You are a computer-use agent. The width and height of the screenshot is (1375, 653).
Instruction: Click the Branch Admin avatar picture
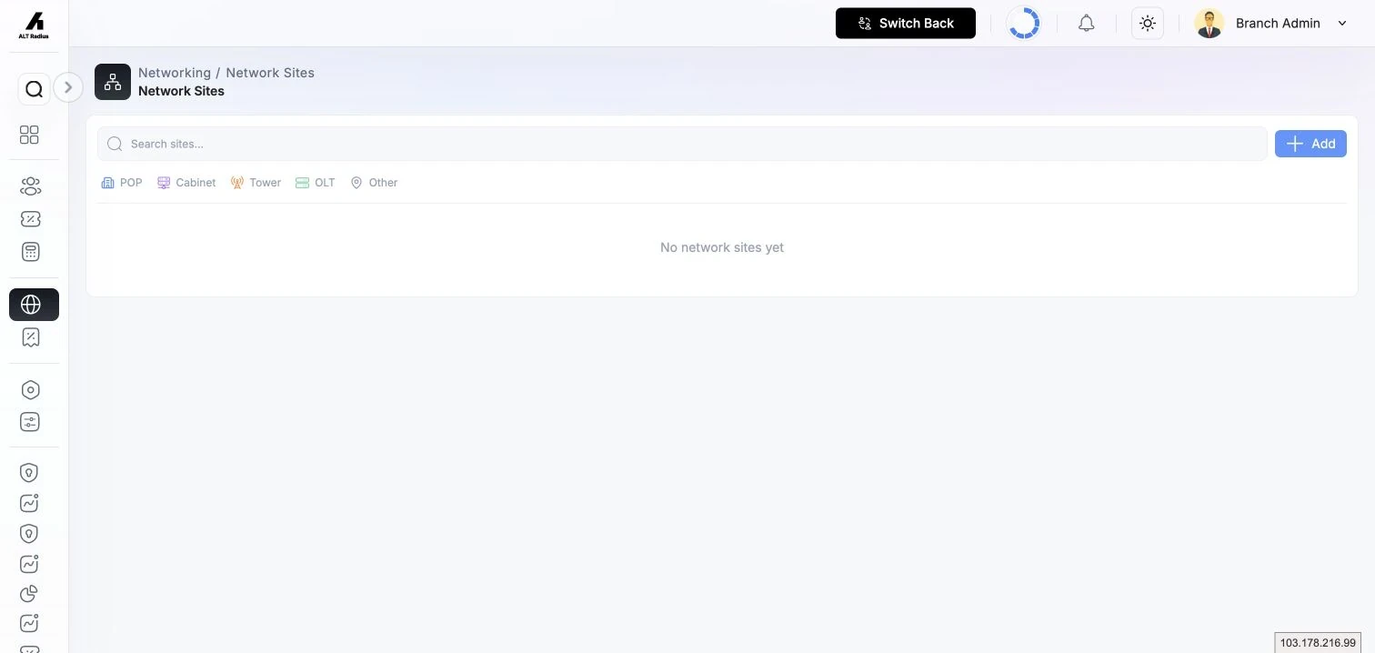point(1209,24)
